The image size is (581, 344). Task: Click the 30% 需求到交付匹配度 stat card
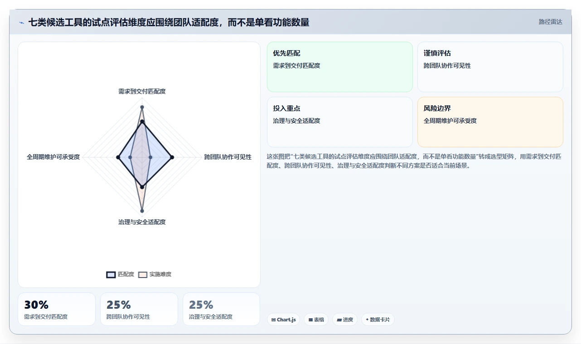57,309
